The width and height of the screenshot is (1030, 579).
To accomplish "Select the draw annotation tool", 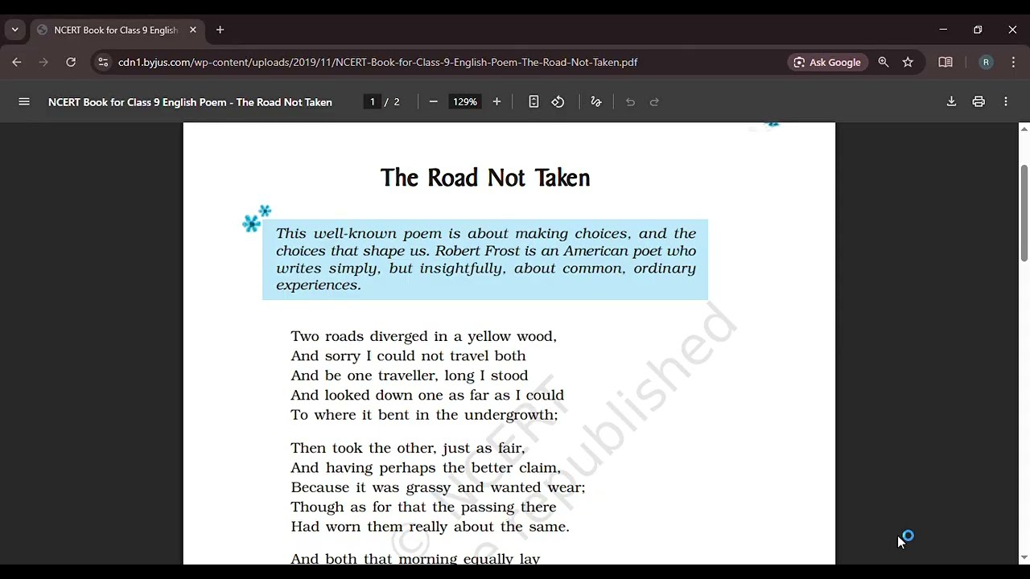I will coord(596,102).
